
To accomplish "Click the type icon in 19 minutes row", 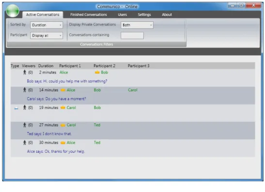I will click(16, 108).
